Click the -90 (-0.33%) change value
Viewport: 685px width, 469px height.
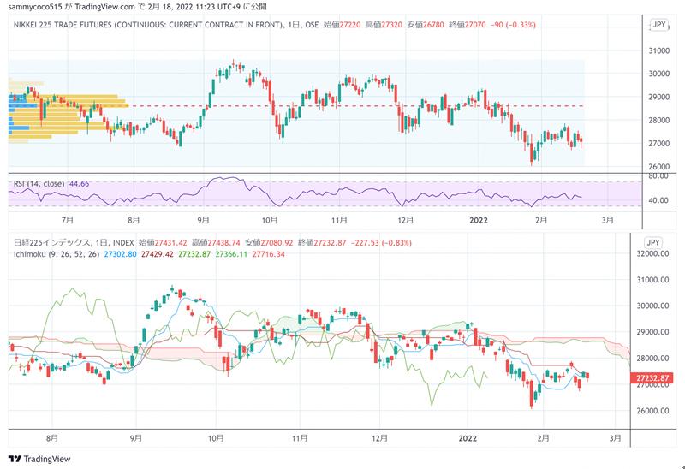click(513, 25)
